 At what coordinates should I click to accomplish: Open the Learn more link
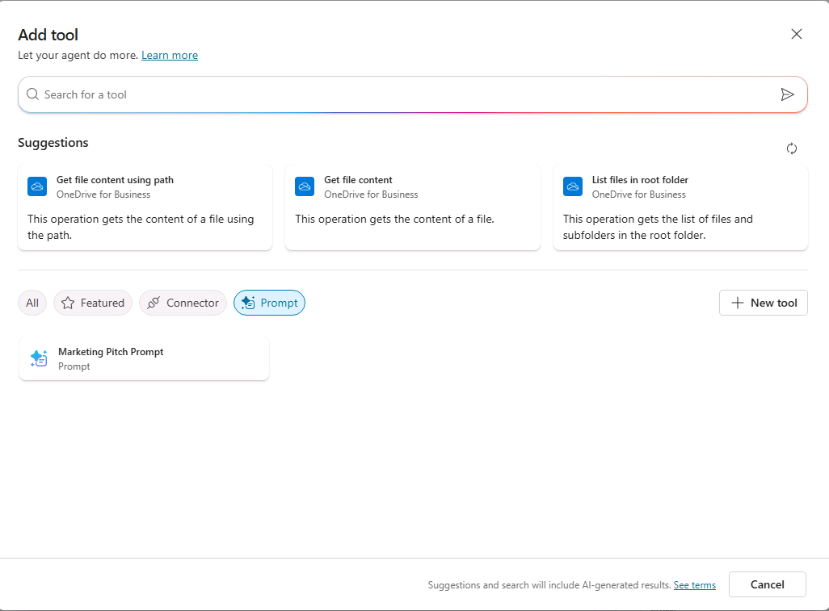pos(170,55)
